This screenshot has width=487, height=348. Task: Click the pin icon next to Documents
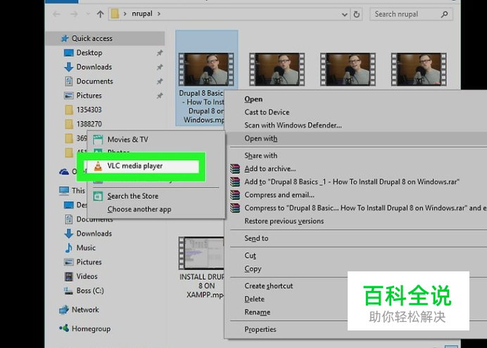(160, 82)
